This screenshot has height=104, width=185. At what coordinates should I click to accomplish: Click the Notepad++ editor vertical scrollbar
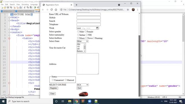pos(183,28)
